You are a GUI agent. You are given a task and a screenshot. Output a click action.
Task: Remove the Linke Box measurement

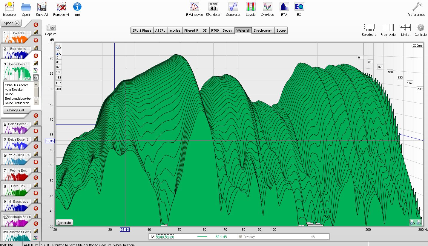[36, 178]
